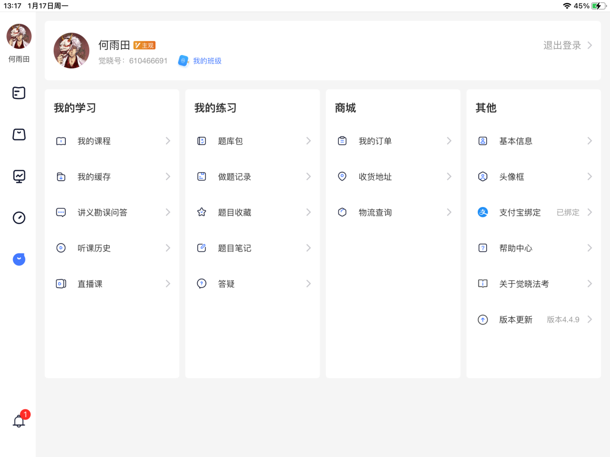The width and height of the screenshot is (610, 457).
Task: Click the 题库包 icon
Action: (x=202, y=141)
